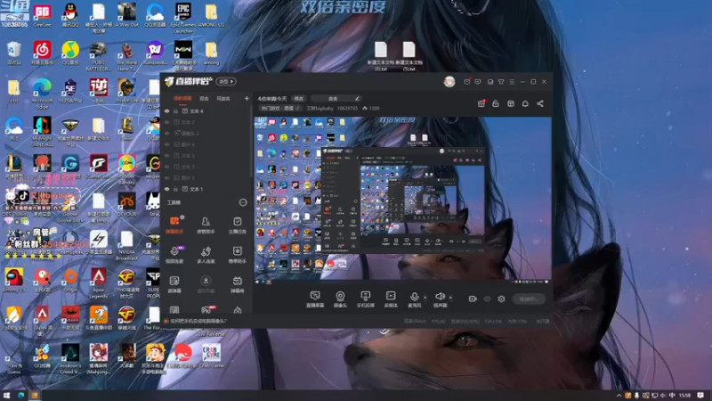Screen dimensions: 712x401
Task: Toggle visibility of layer 文本 1
Action: click(167, 189)
